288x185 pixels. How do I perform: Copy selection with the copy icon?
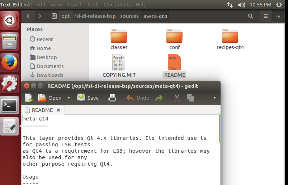point(190,98)
